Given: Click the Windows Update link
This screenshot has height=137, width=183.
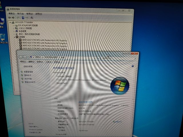Looking at the screenshot, I should pos(35,130).
